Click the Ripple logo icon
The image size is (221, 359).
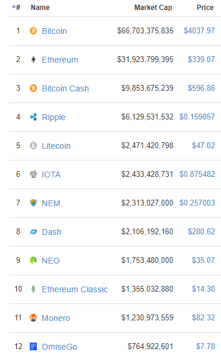(x=33, y=117)
